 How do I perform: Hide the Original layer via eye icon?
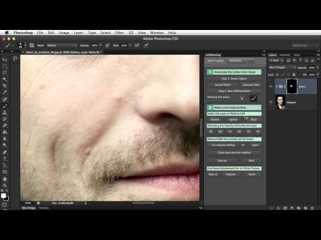(271, 103)
